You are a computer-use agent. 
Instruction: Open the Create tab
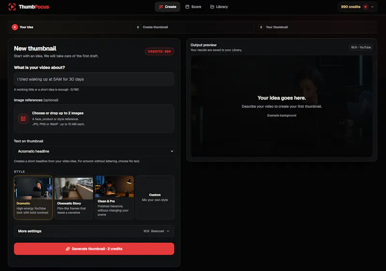[x=167, y=7]
